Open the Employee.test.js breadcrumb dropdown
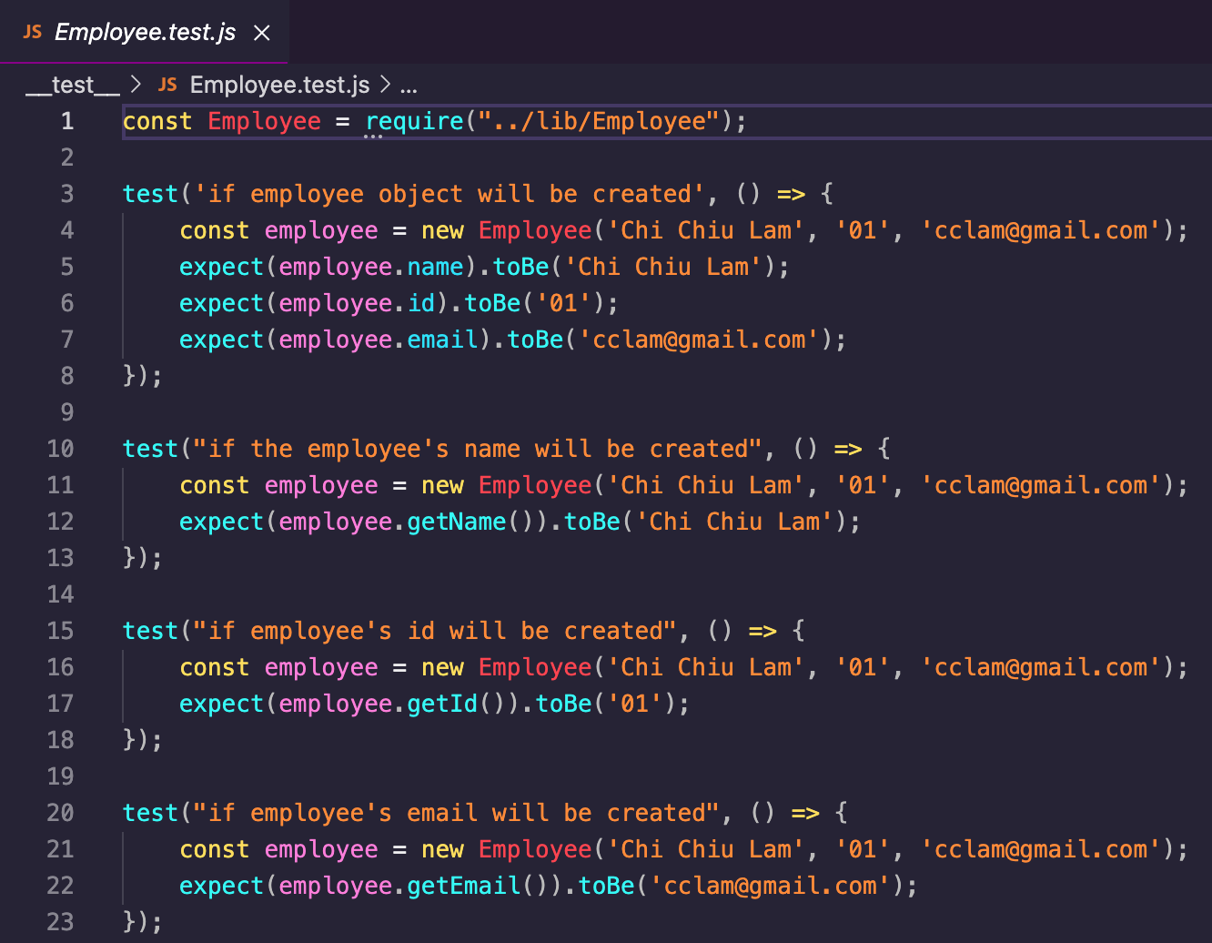Image resolution: width=1212 pixels, height=943 pixels. tap(278, 84)
